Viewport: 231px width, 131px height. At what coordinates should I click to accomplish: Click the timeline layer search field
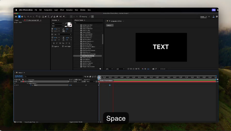coord(53,76)
